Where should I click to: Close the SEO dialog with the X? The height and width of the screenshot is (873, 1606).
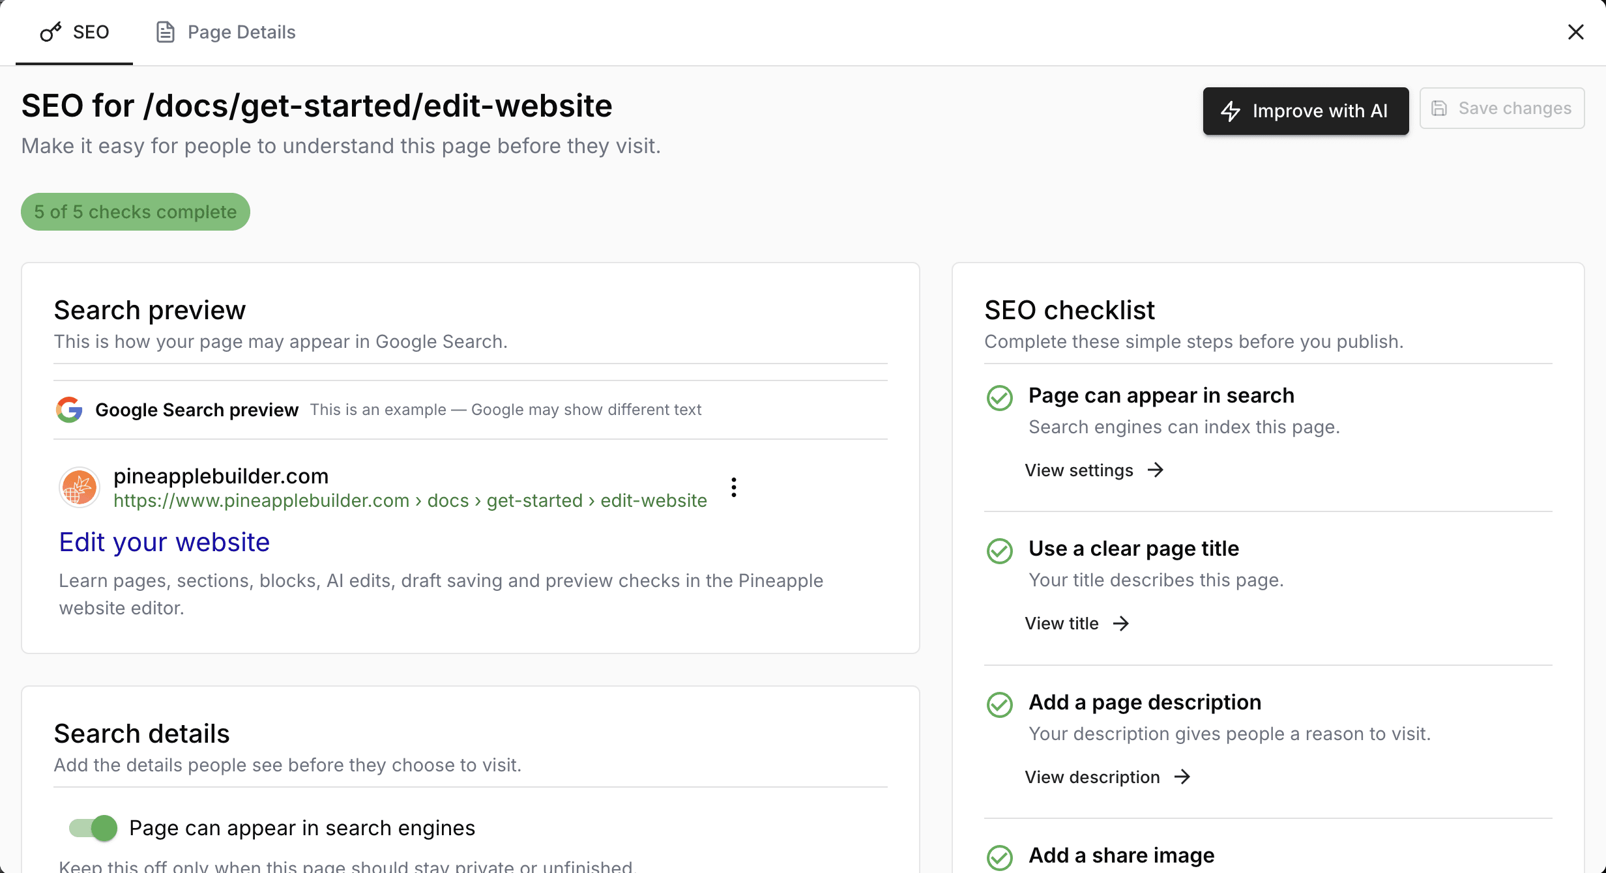click(1575, 32)
